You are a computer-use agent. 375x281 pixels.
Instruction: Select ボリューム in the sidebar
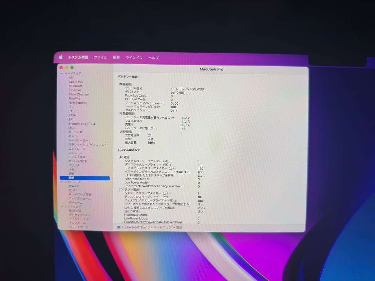tap(76, 203)
